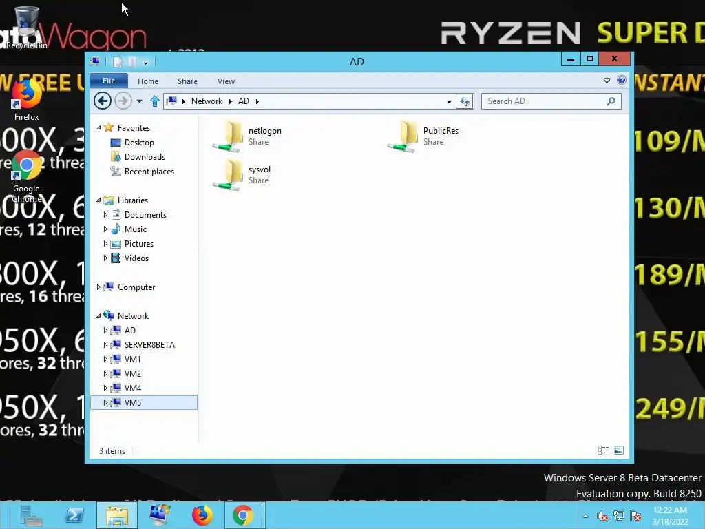Viewport: 705px width, 529px height.
Task: Open Explorer Help question mark icon
Action: pos(622,80)
